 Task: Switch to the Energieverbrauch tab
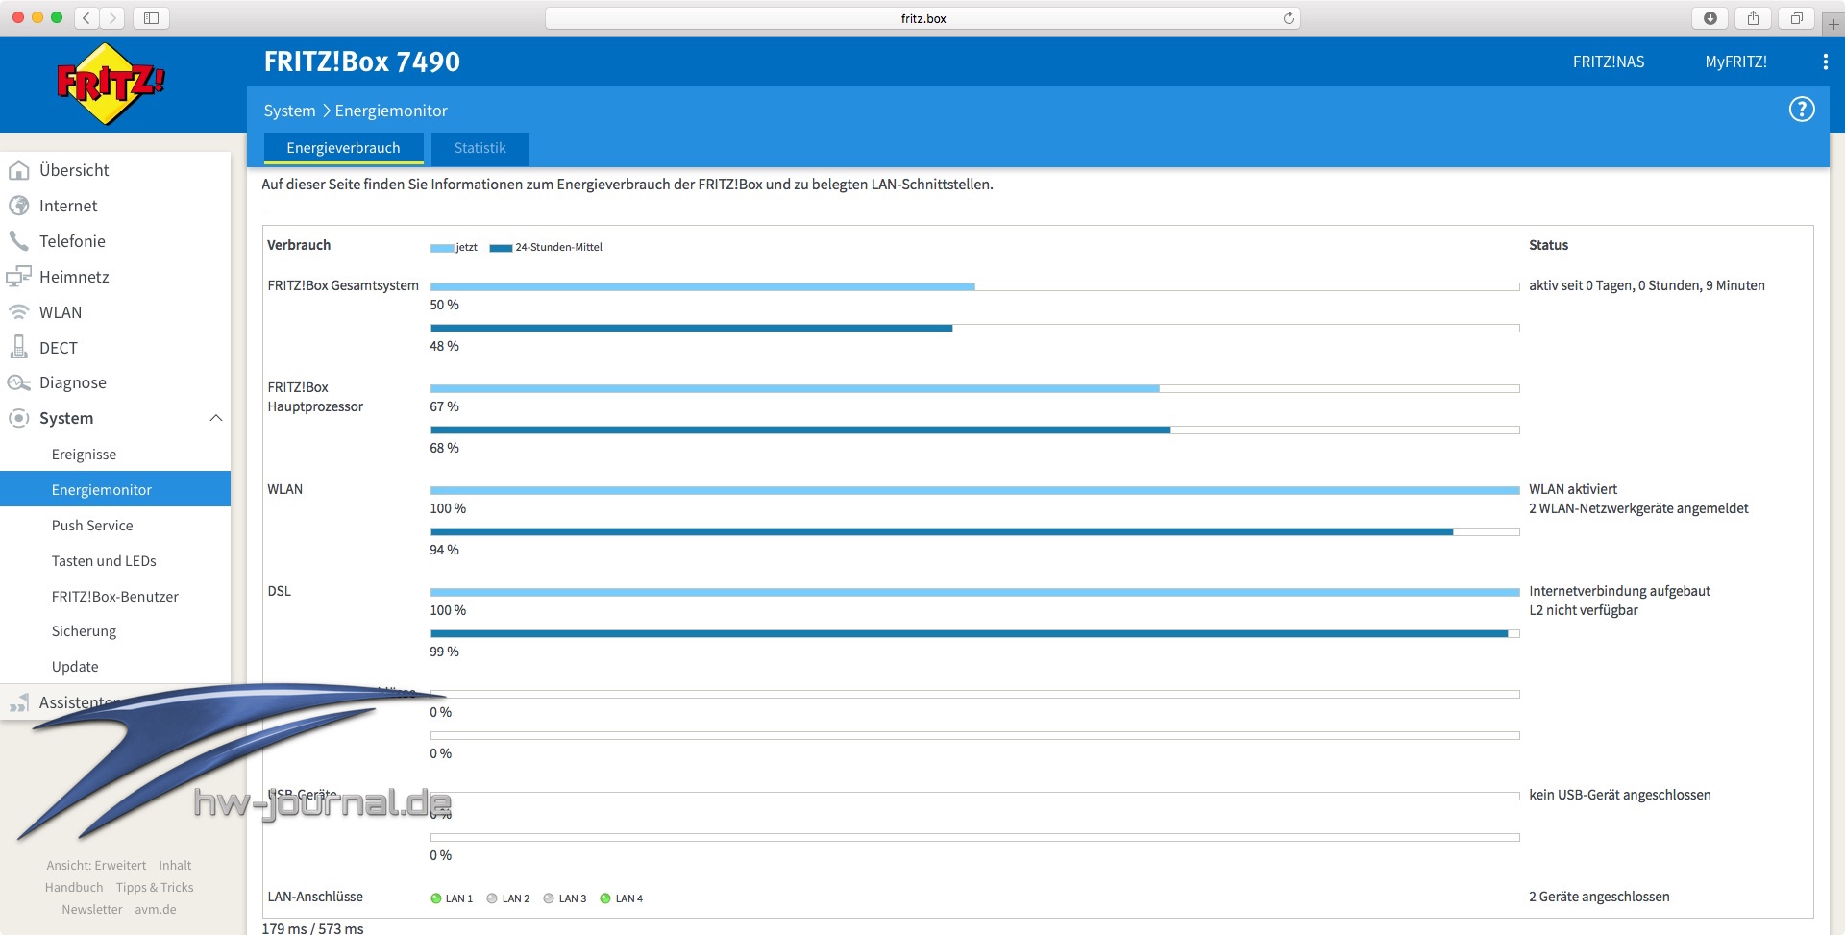click(343, 148)
